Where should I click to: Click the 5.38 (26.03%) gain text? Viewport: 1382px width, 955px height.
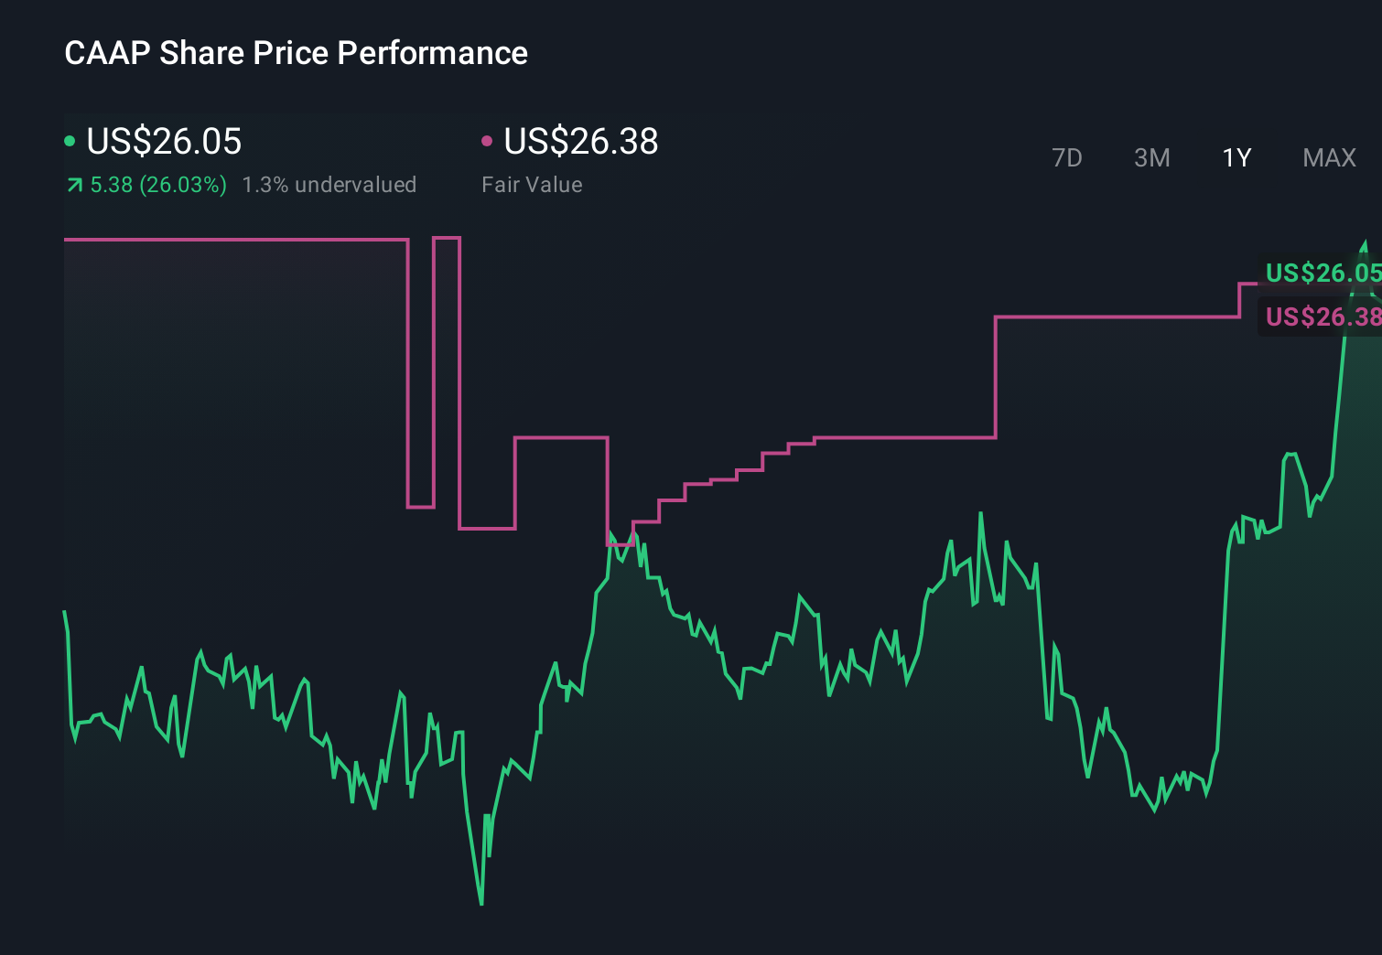(x=157, y=184)
